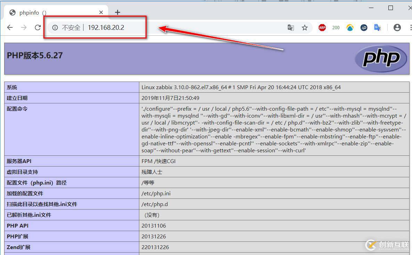Screen dimensions: 412x255
Task: Click the 已解析其他.ini文件 label
Action: point(29,215)
